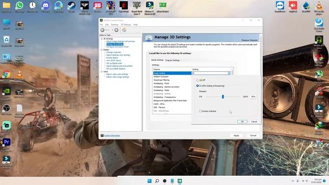Viewport: 329px width, 185px height.
Task: Select Adjust image settings with preview
Action: pyautogui.click(x=120, y=41)
